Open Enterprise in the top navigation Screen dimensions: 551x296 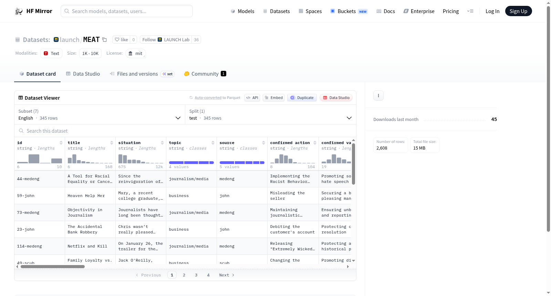pos(419,11)
